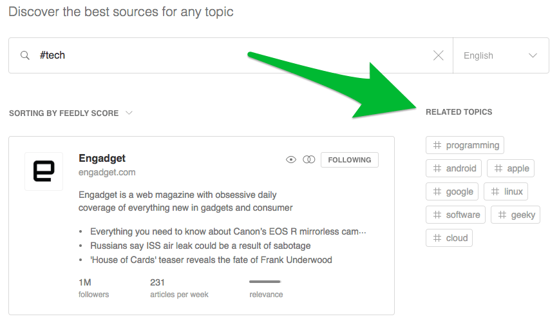The width and height of the screenshot is (559, 321).
Task: Open the linux related topic
Action: (x=506, y=191)
